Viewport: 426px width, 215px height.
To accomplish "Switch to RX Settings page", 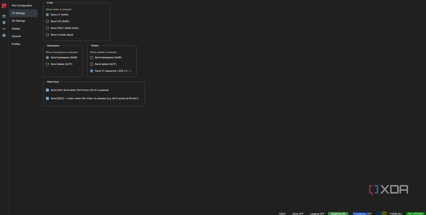I will (x=23, y=21).
